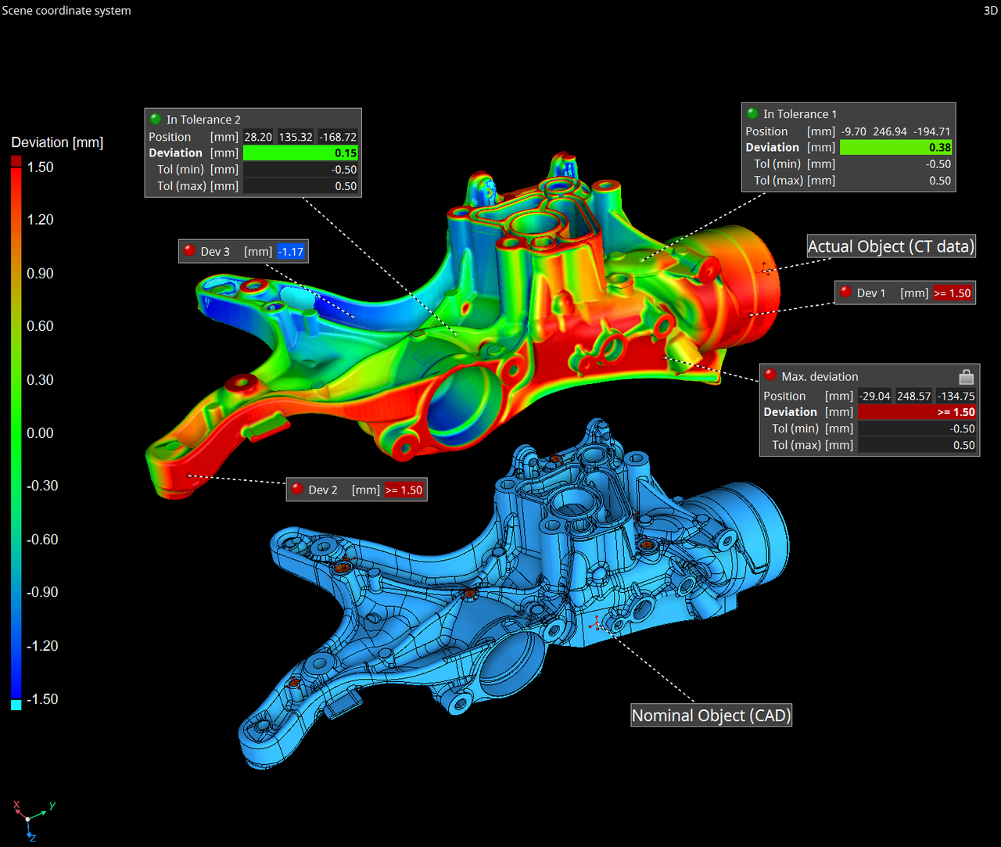This screenshot has height=847, width=1001.
Task: Click the In Tolerance 1 annotation title
Action: pyautogui.click(x=800, y=114)
